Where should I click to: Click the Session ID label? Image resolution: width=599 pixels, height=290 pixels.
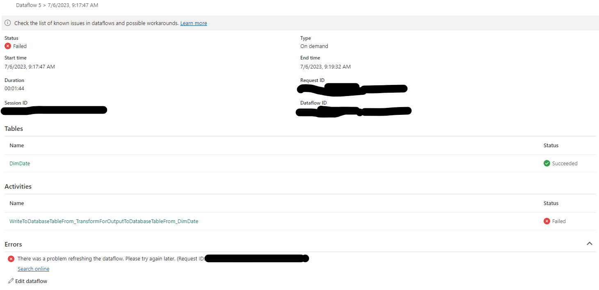pos(16,103)
